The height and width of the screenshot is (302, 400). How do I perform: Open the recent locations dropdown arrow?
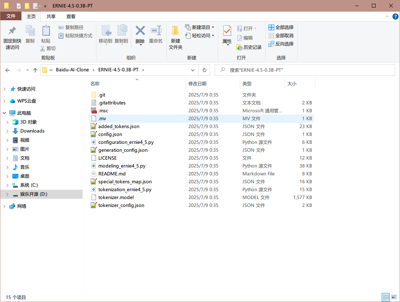coord(27,70)
